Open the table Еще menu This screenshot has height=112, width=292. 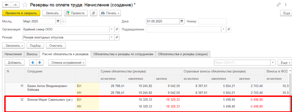285,63
